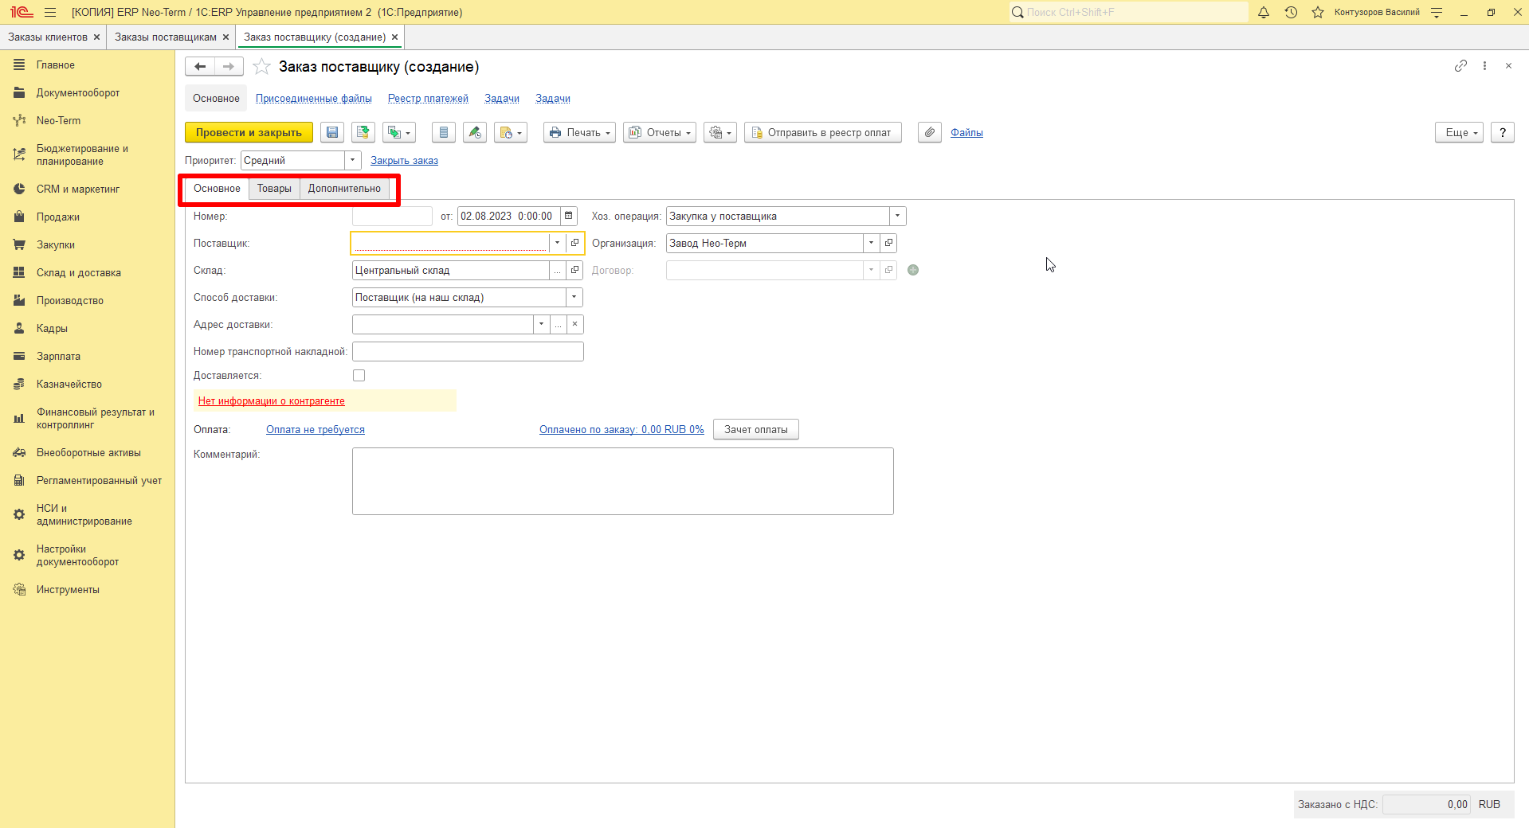This screenshot has width=1529, height=828.
Task: Click Отправить в реестр оплат button
Action: (823, 133)
